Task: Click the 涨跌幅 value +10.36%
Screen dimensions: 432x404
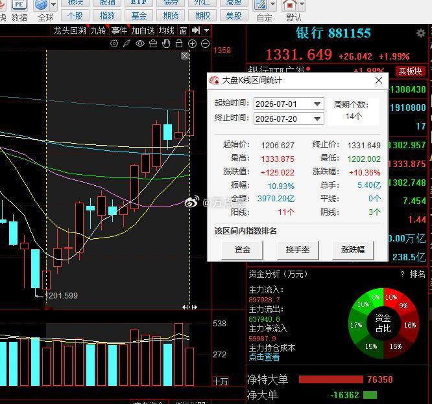Action: 365,173
